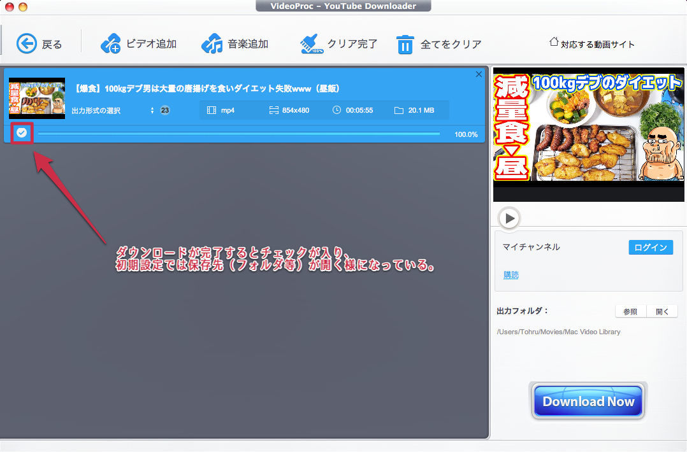Remove the download item with X button
The height and width of the screenshot is (452, 687).
(479, 74)
